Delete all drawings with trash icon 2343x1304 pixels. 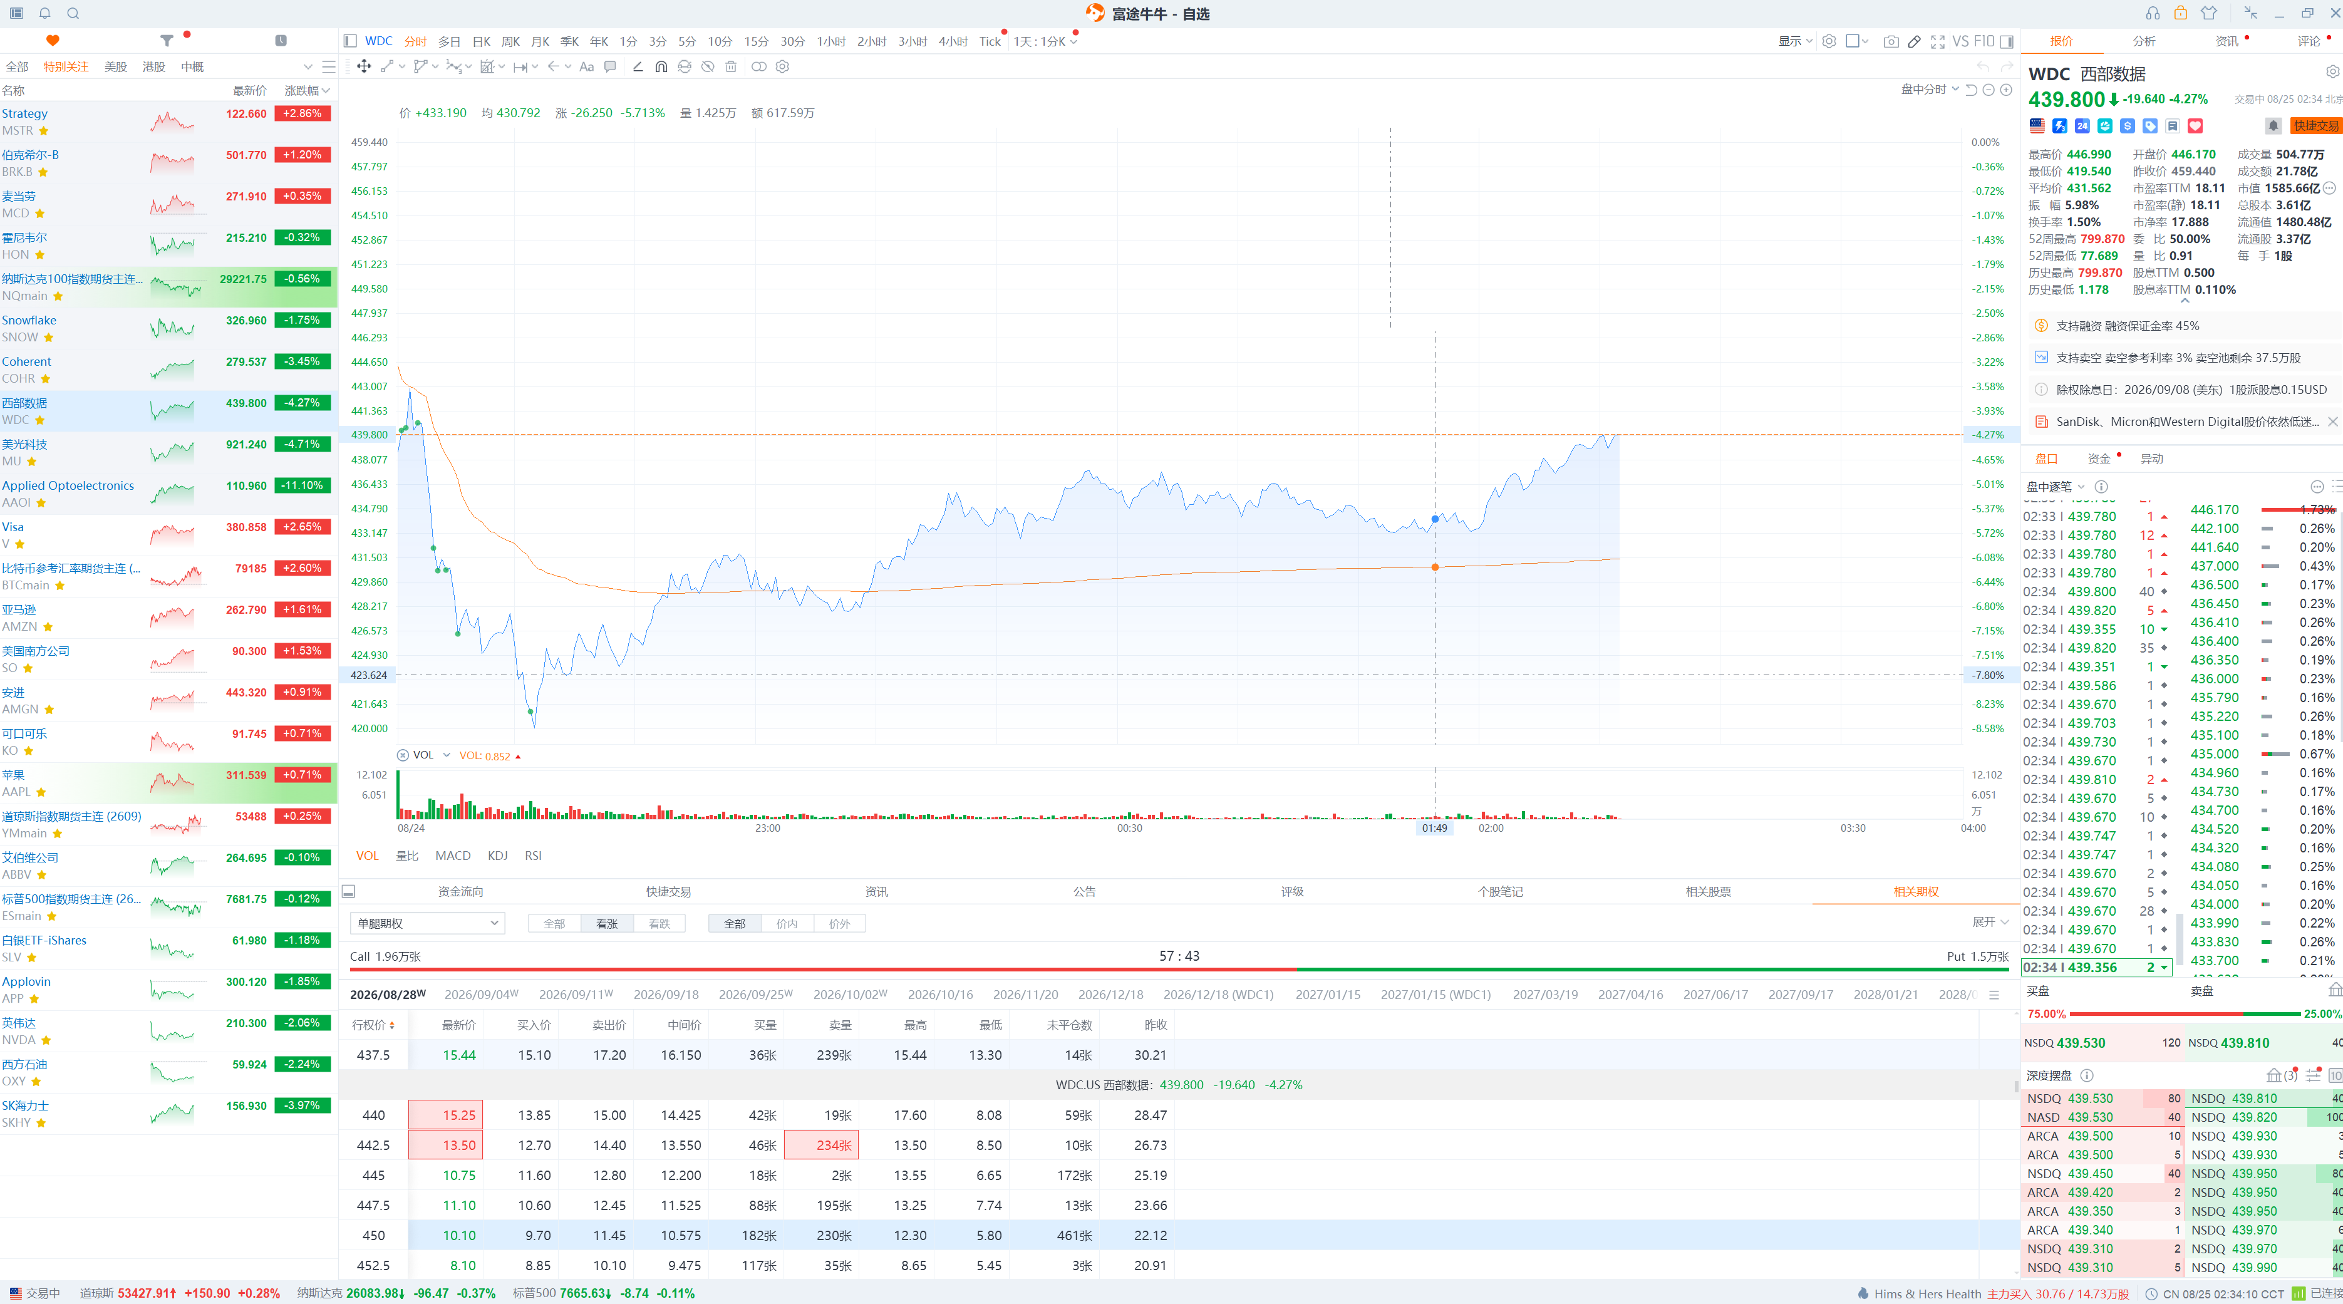coord(732,66)
